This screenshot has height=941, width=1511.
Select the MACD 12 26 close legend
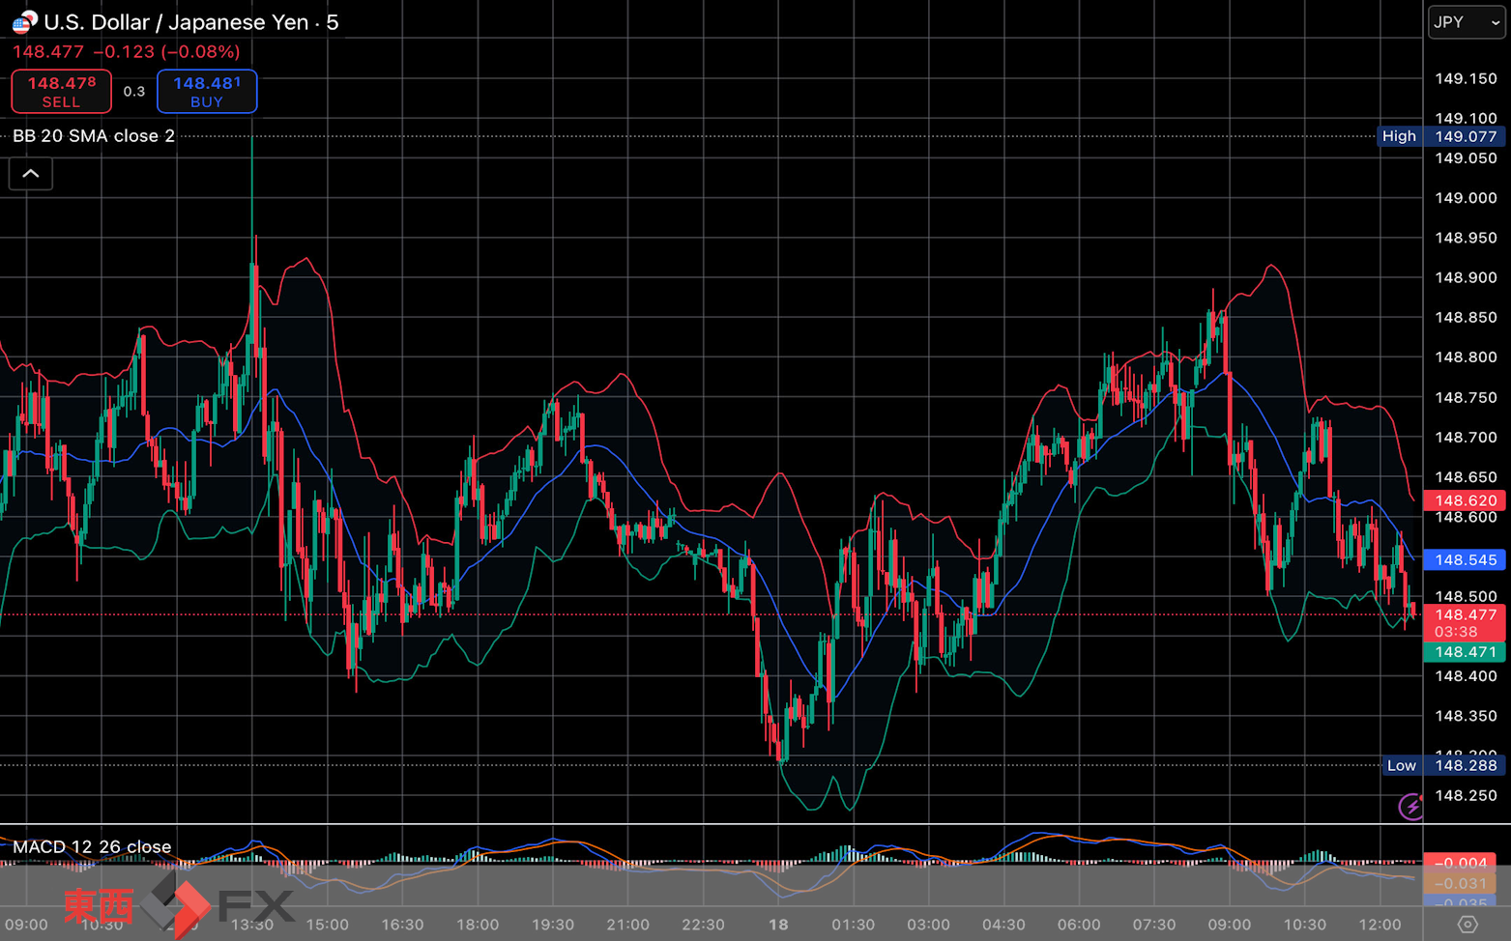pos(92,846)
